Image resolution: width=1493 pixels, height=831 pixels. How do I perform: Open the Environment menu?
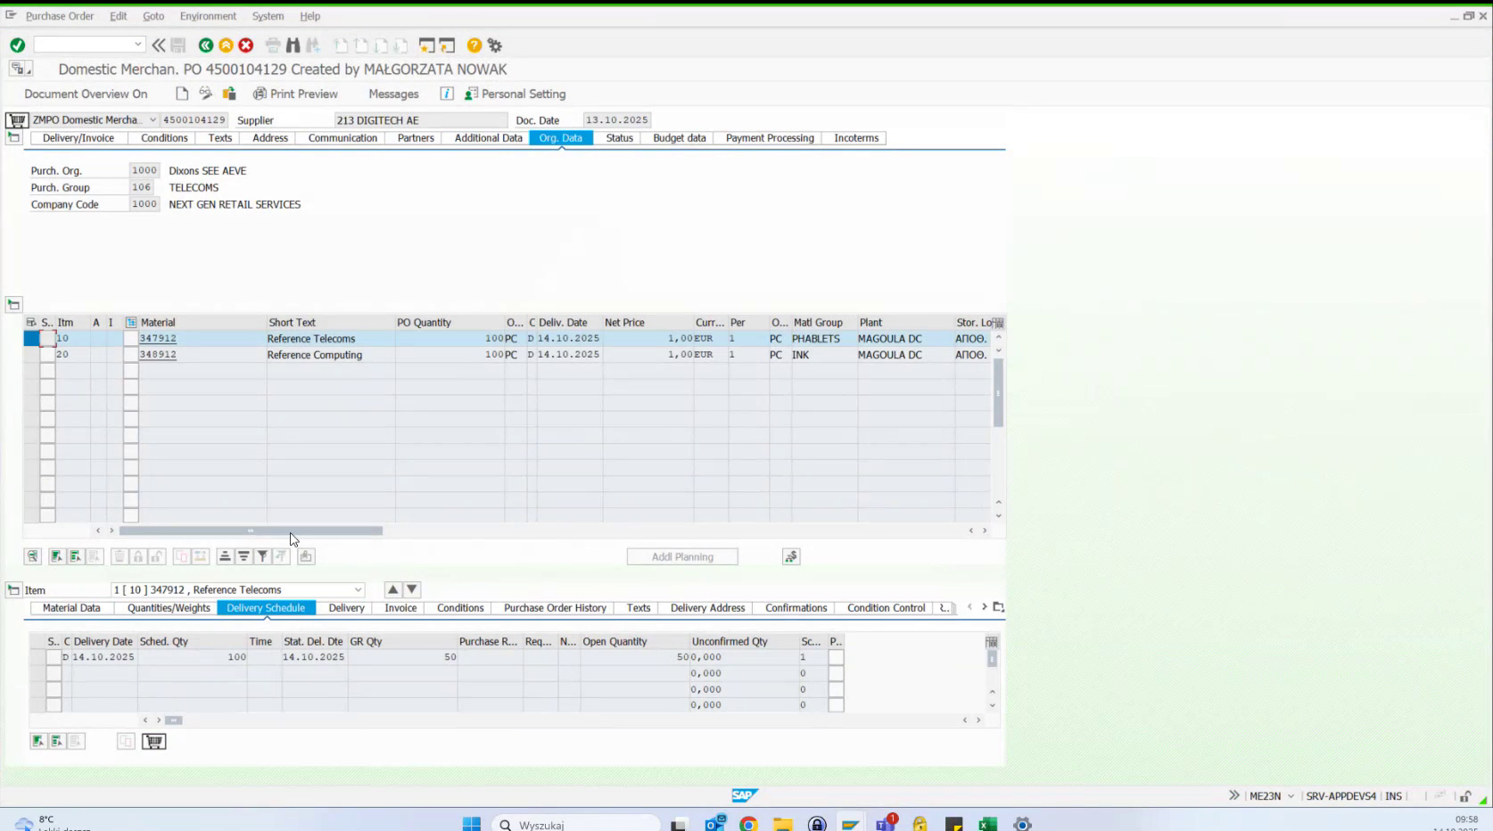tap(208, 16)
